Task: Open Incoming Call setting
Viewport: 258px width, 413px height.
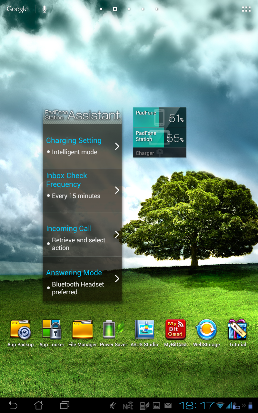Action: point(83,235)
